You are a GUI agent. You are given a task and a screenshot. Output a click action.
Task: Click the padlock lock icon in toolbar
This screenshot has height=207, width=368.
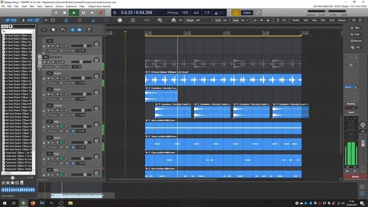(24, 21)
